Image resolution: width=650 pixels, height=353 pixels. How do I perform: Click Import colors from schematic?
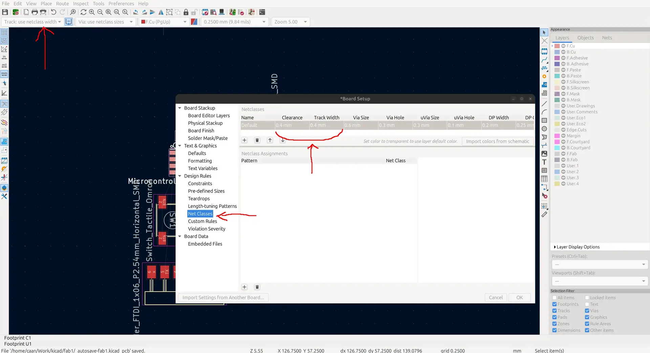[x=498, y=141]
